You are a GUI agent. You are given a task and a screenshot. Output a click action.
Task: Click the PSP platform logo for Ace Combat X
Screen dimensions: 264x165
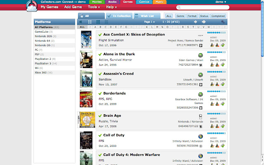[x=200, y=35]
